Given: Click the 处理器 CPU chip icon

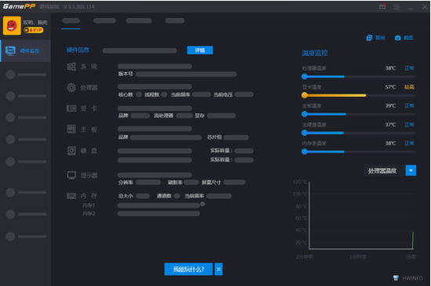Looking at the screenshot, I should pyautogui.click(x=71, y=87).
